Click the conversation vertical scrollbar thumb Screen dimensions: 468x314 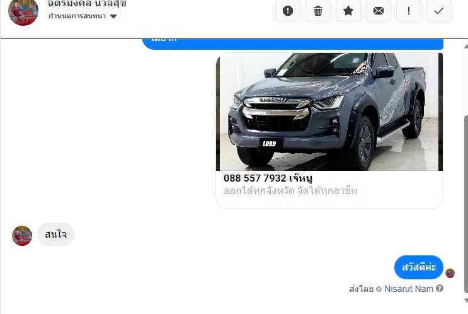466,204
